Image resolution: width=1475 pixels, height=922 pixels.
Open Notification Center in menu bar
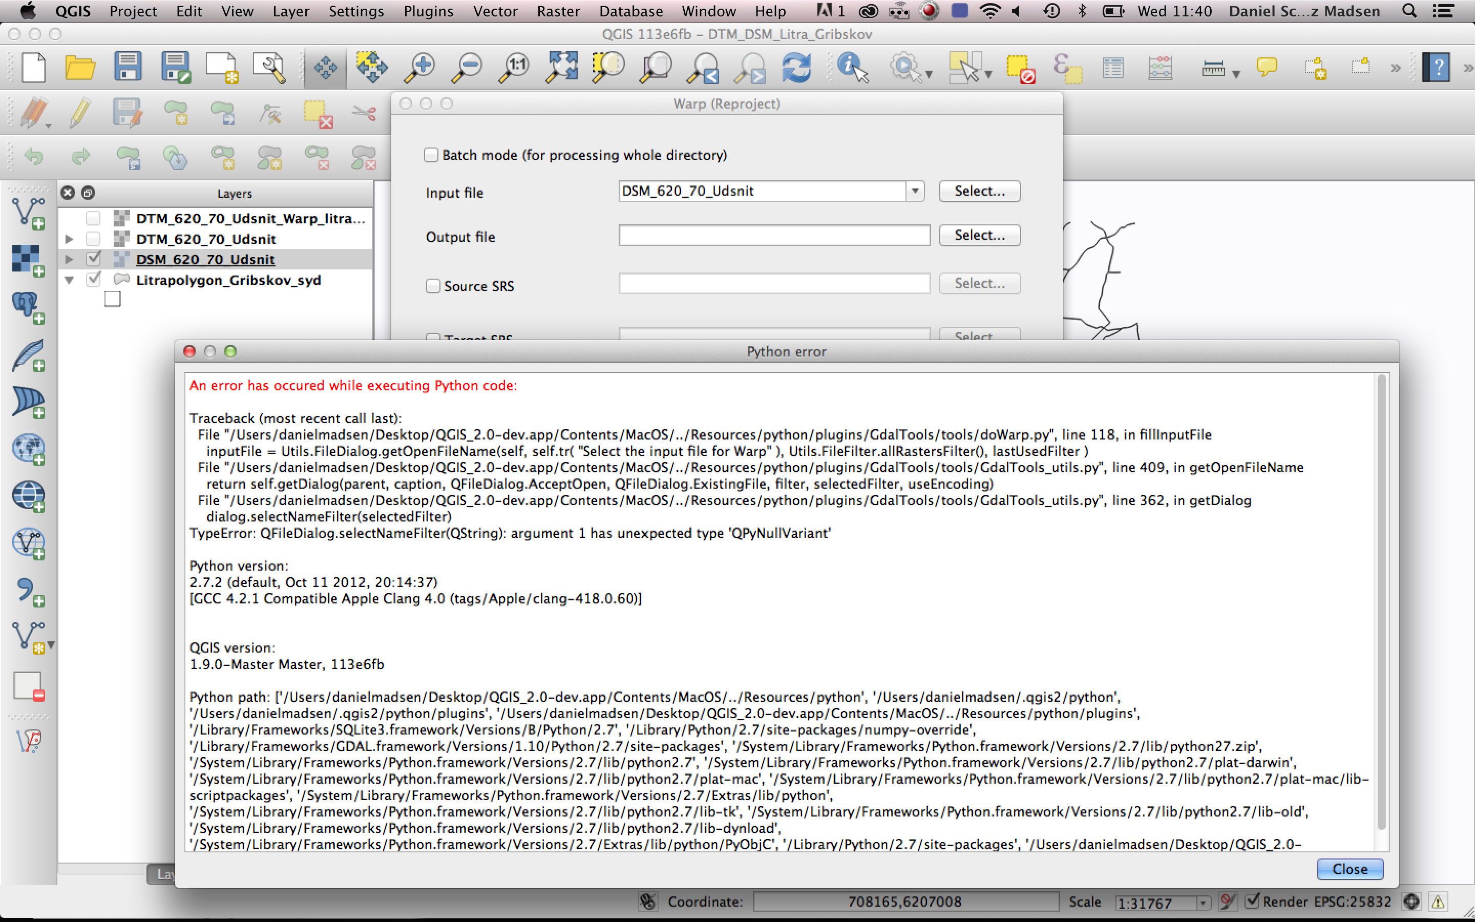(x=1444, y=11)
